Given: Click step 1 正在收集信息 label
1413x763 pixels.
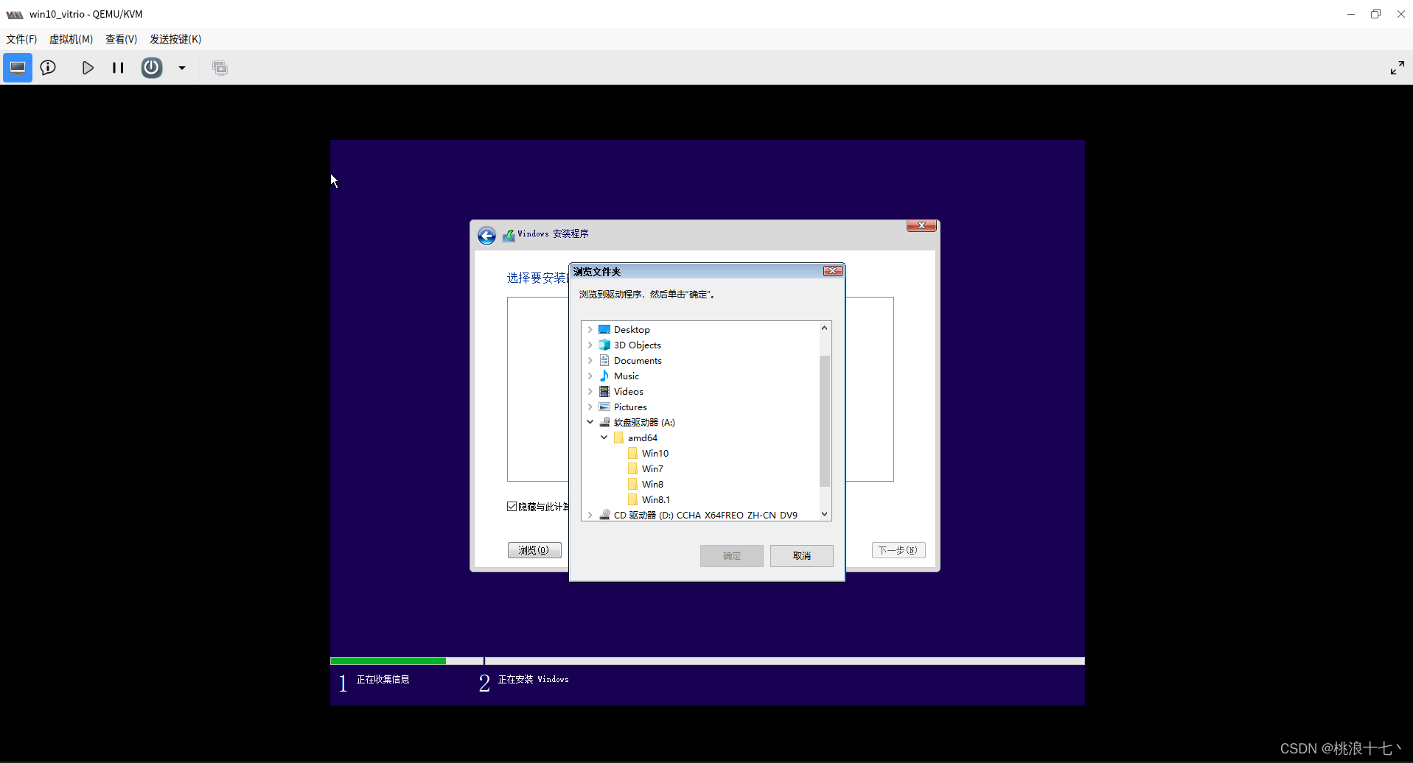Looking at the screenshot, I should point(383,679).
